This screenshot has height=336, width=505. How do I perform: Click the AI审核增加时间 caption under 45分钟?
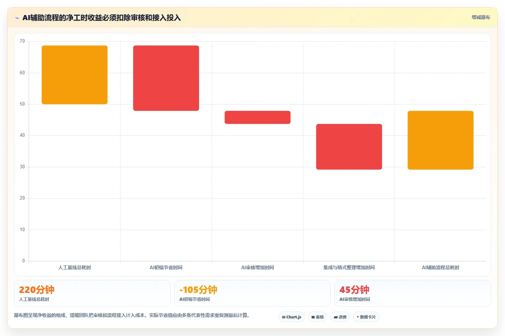point(355,299)
